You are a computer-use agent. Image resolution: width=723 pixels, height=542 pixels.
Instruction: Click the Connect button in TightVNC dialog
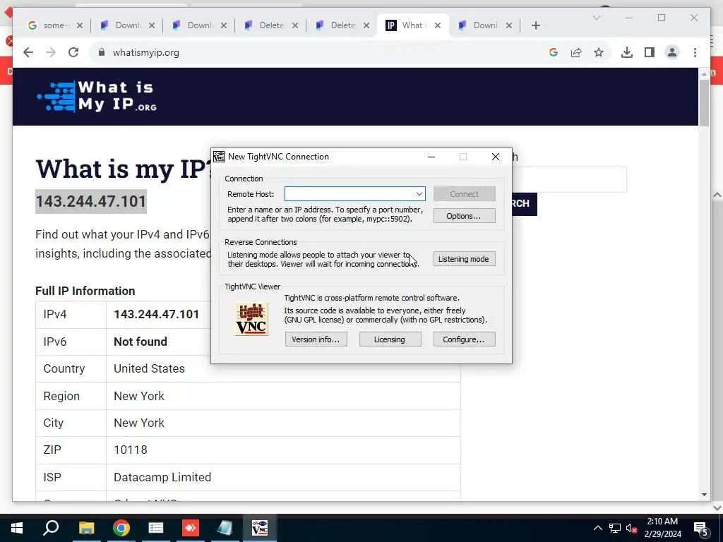pyautogui.click(x=465, y=194)
